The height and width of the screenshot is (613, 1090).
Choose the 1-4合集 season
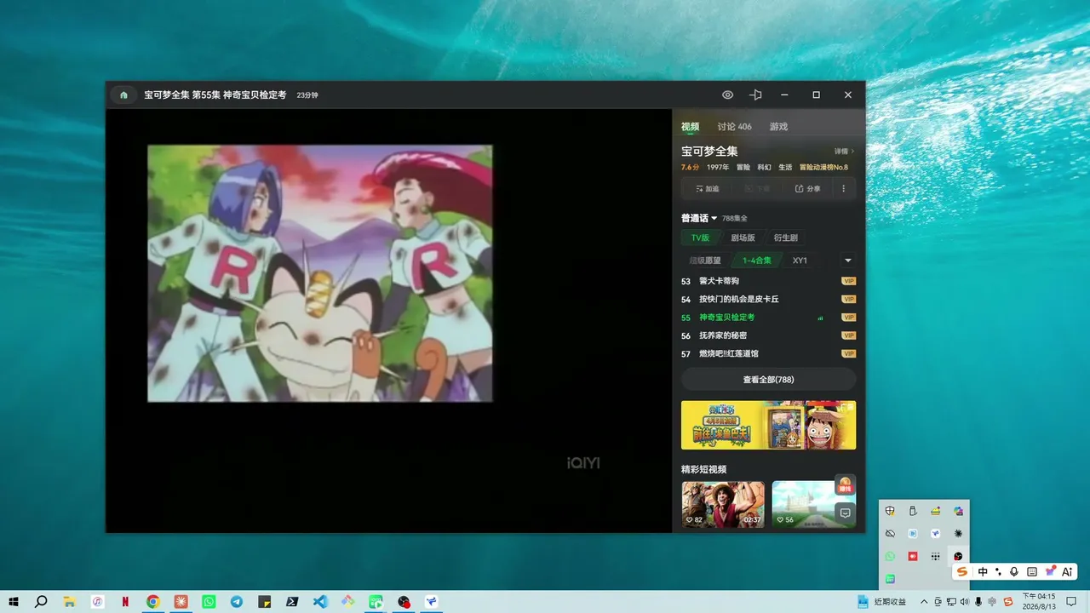pos(756,261)
